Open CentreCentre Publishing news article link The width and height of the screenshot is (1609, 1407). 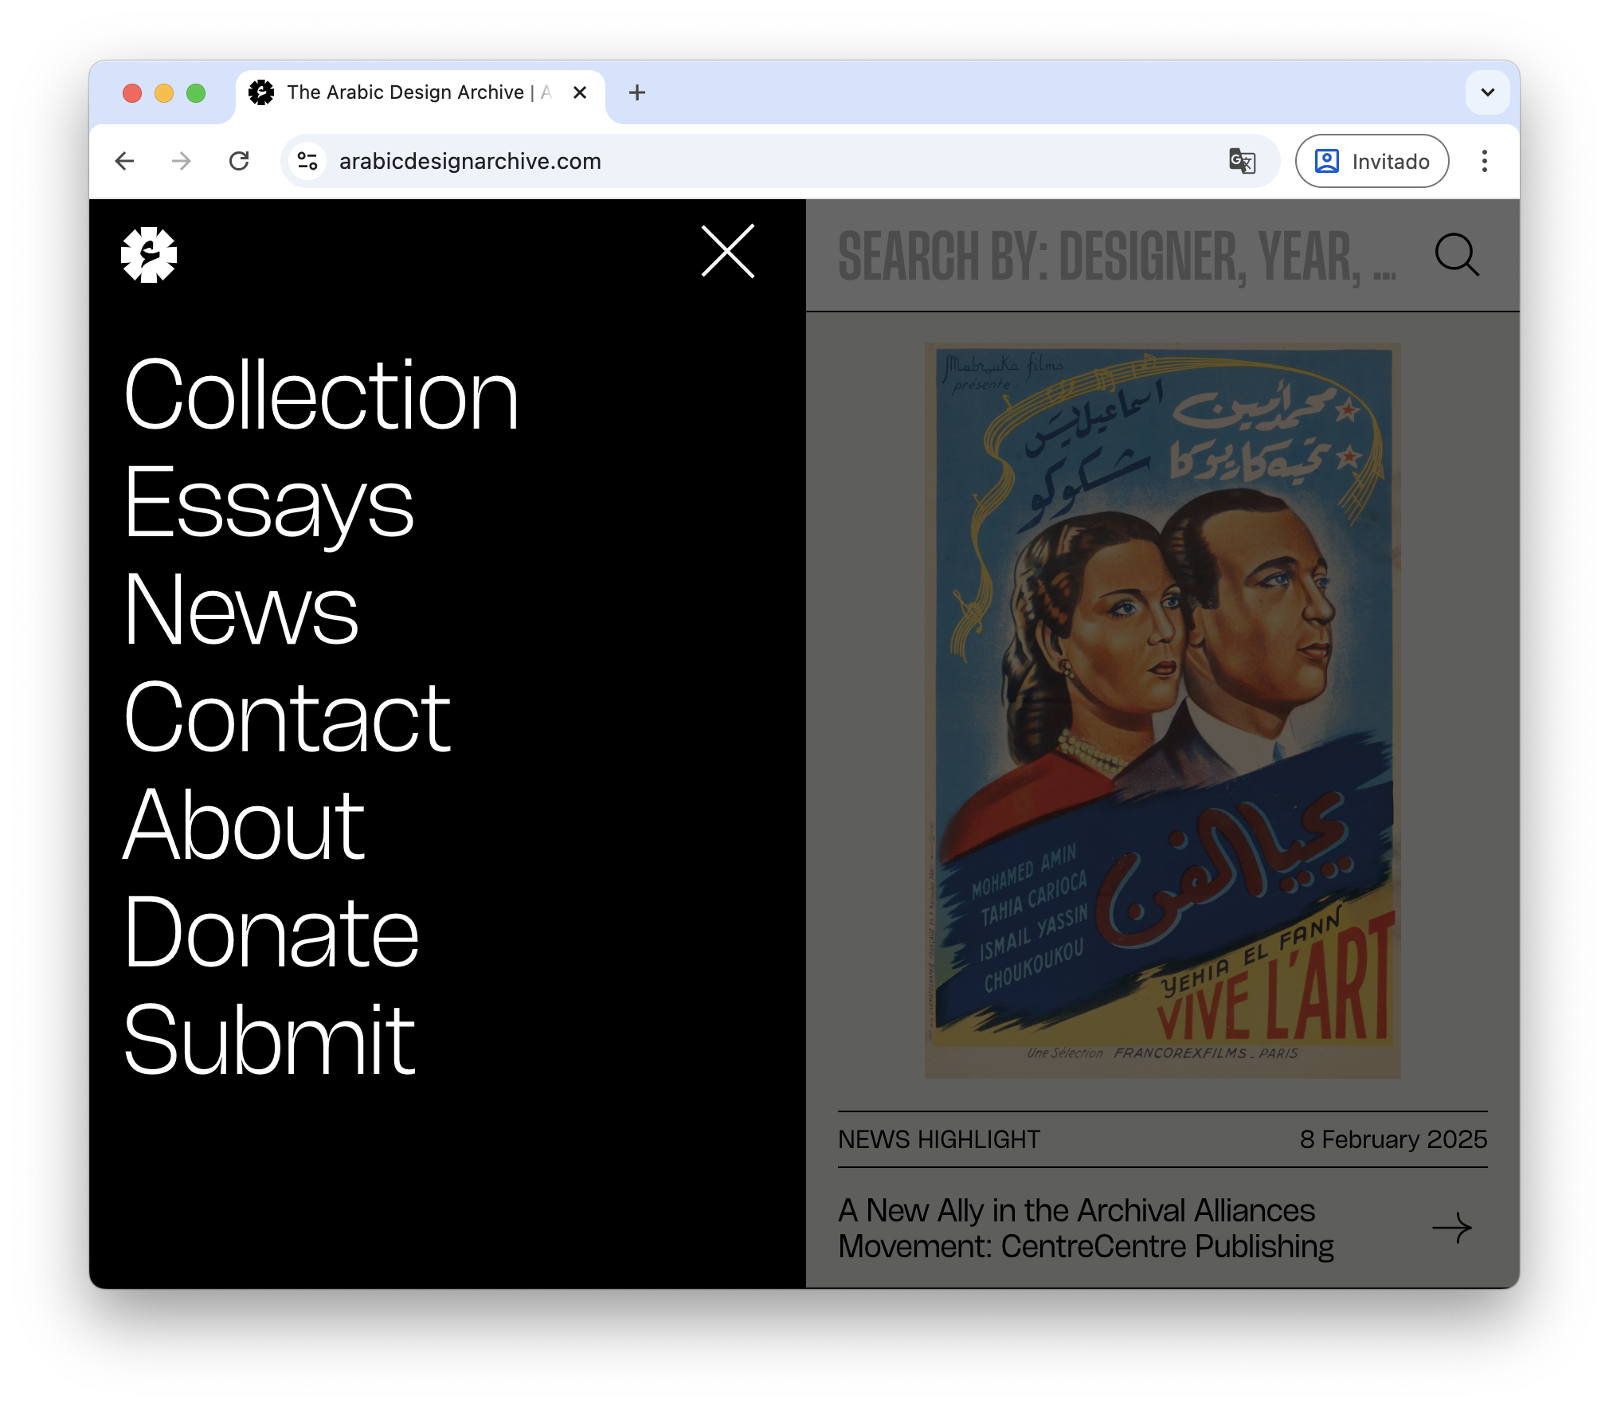coord(1086,1228)
